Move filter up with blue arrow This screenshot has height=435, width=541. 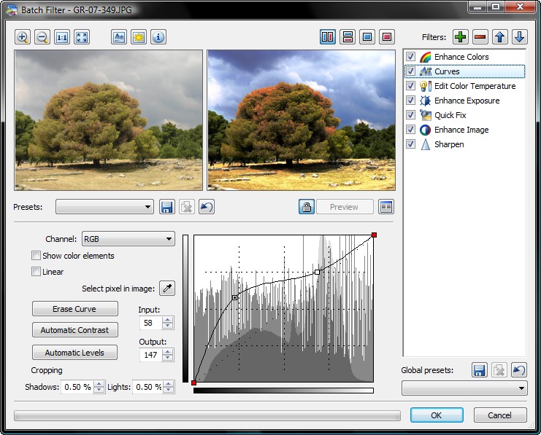500,37
